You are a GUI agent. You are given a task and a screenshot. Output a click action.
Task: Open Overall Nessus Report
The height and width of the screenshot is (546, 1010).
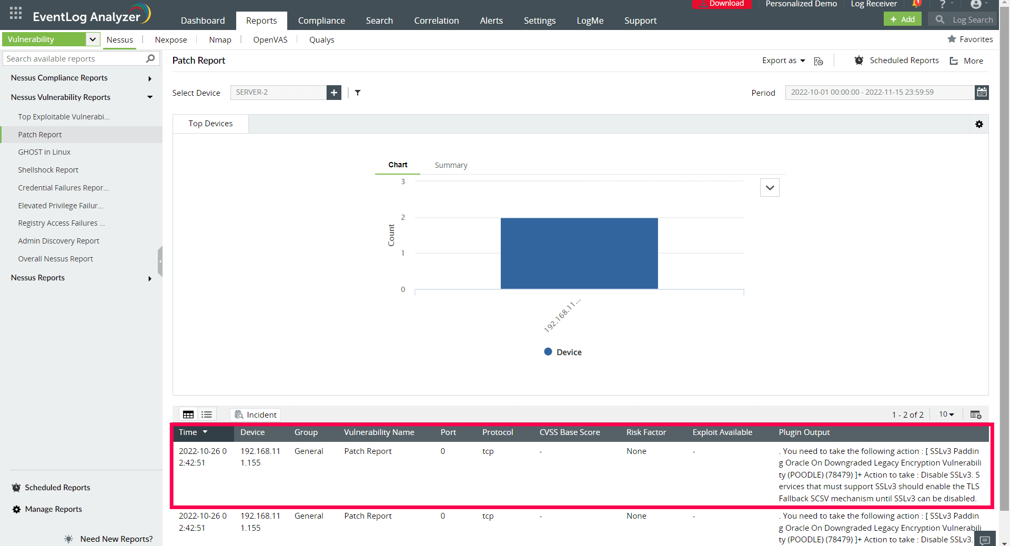[55, 259]
